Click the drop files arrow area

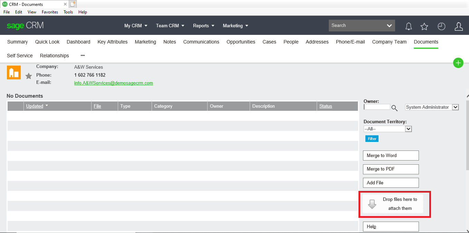(x=393, y=204)
